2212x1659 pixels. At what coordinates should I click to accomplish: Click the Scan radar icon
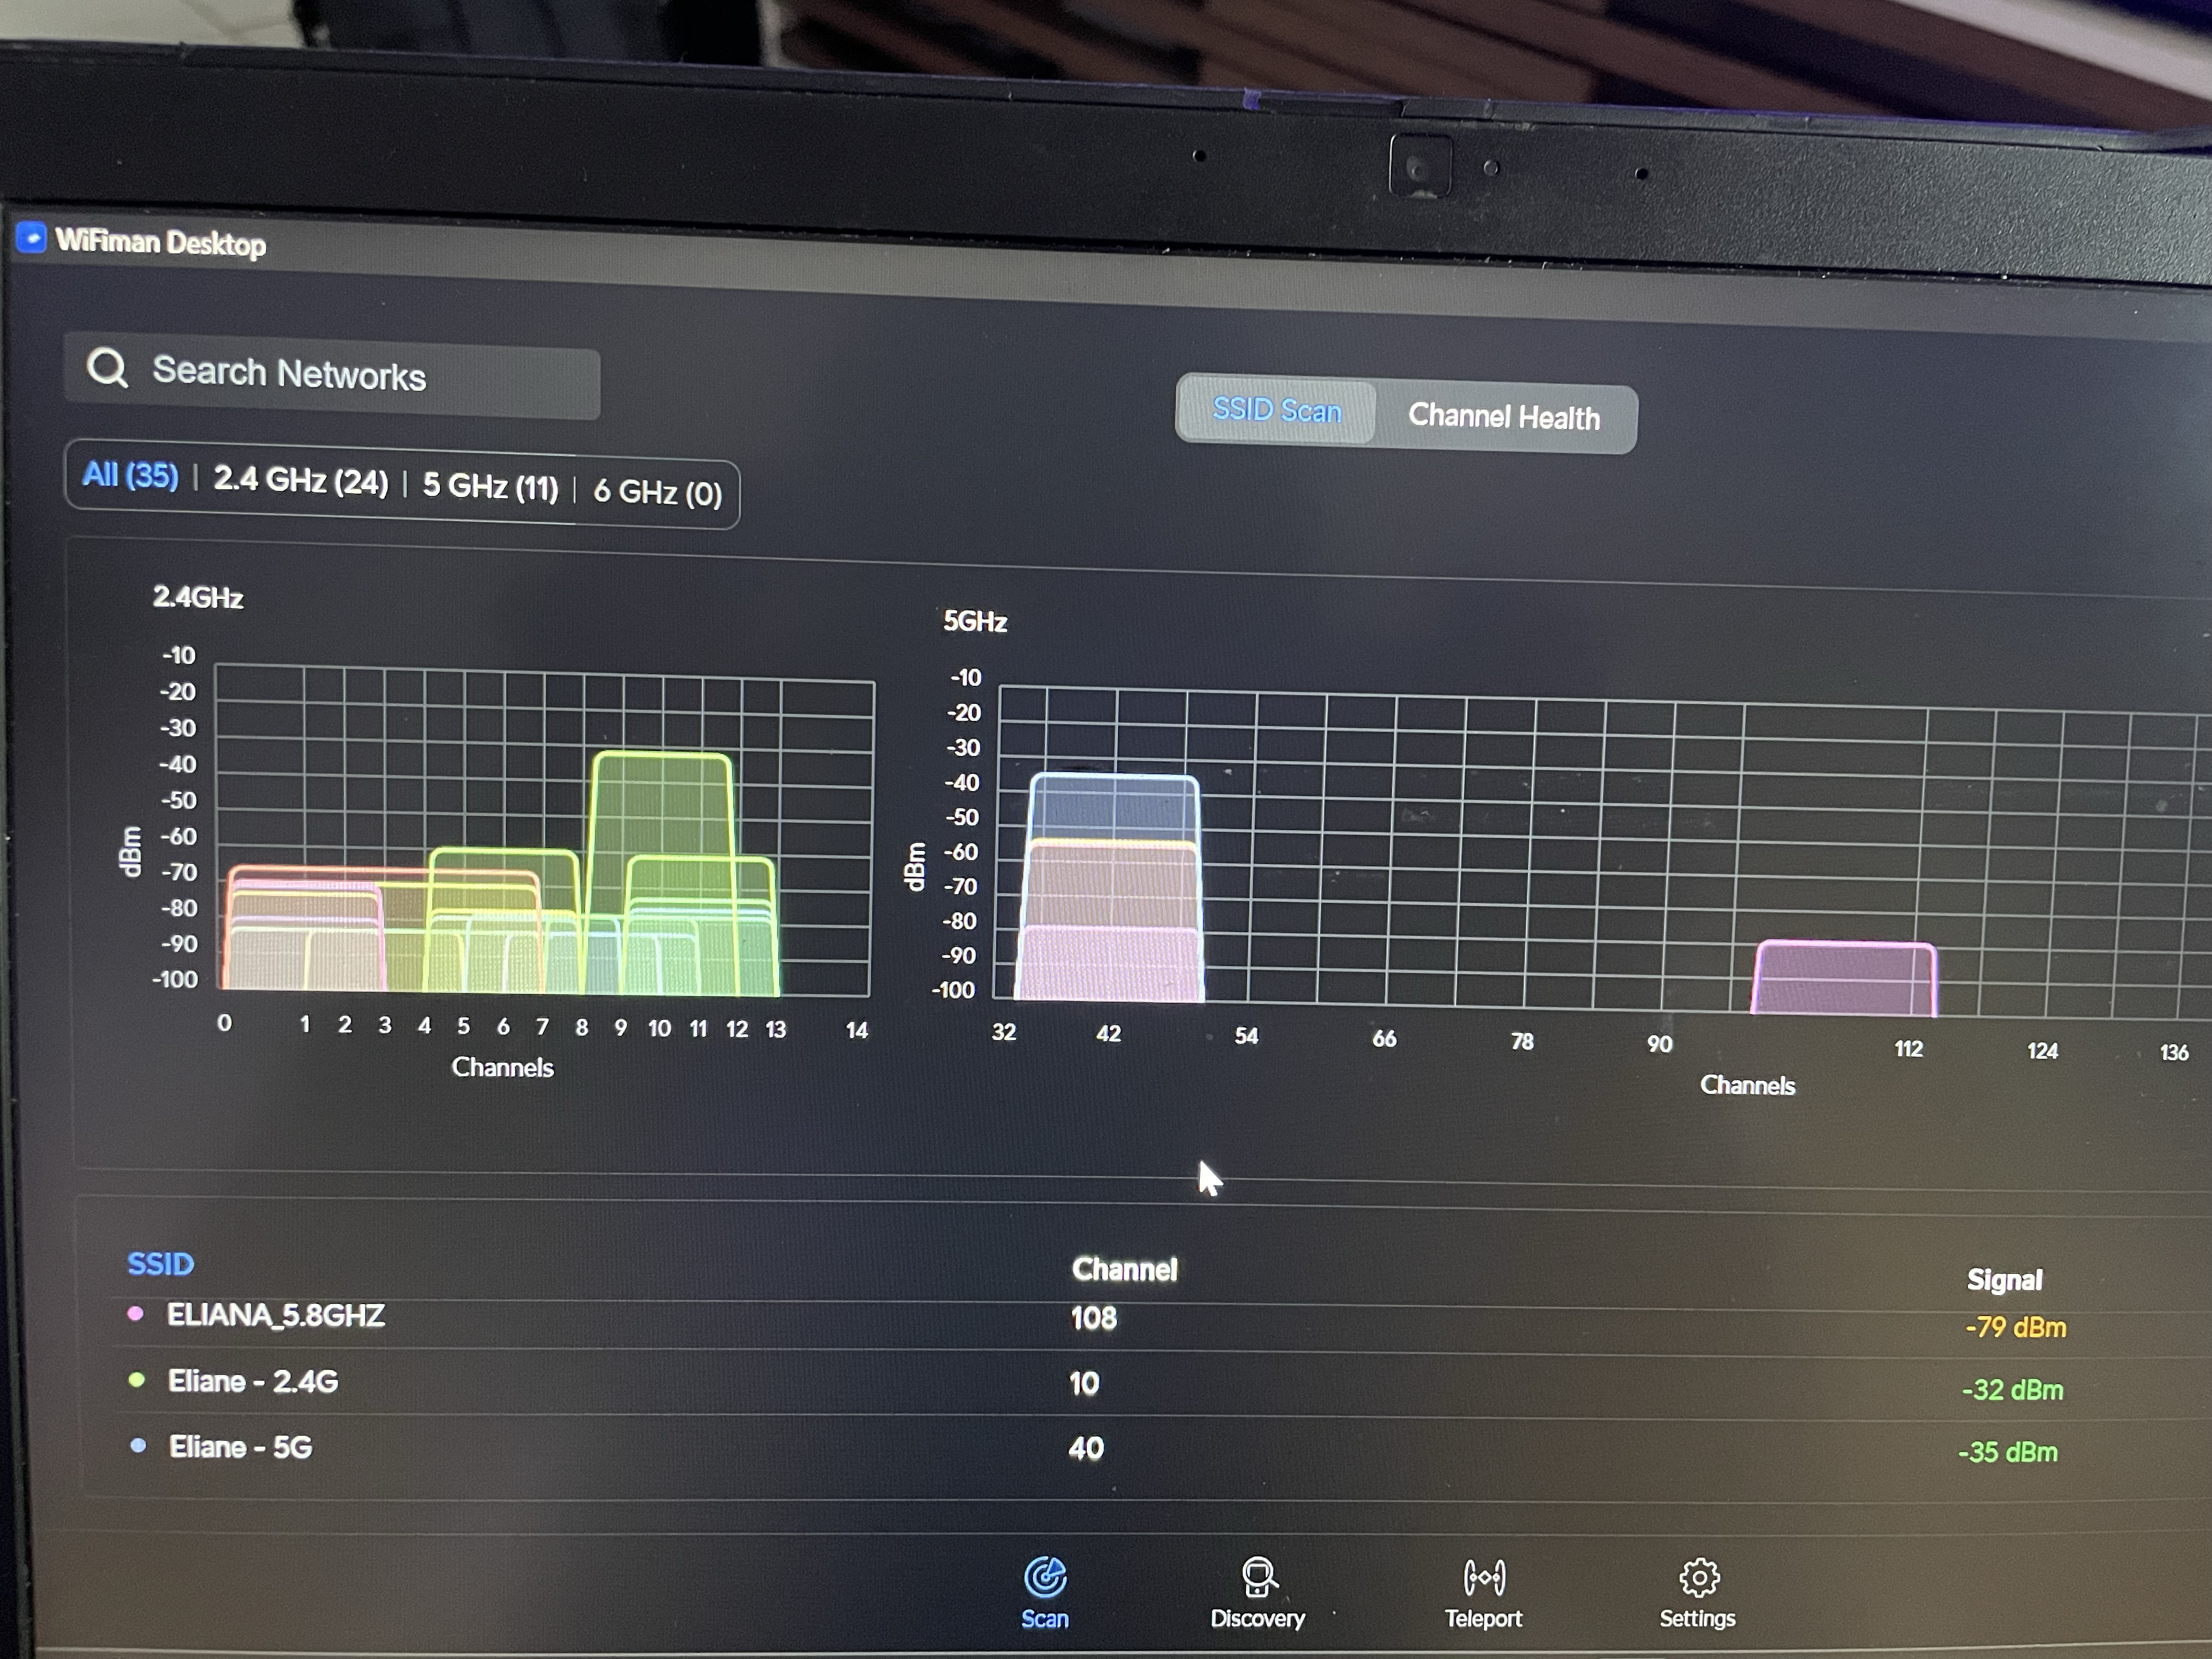(x=1045, y=1578)
